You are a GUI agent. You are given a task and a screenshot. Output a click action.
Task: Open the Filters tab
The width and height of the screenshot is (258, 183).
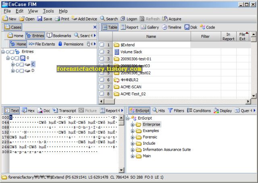pos(176,111)
